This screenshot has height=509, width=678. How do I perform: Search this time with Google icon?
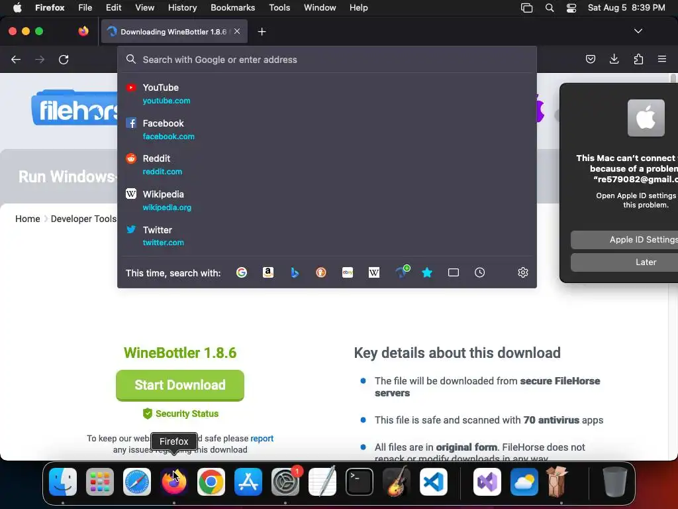[242, 272]
